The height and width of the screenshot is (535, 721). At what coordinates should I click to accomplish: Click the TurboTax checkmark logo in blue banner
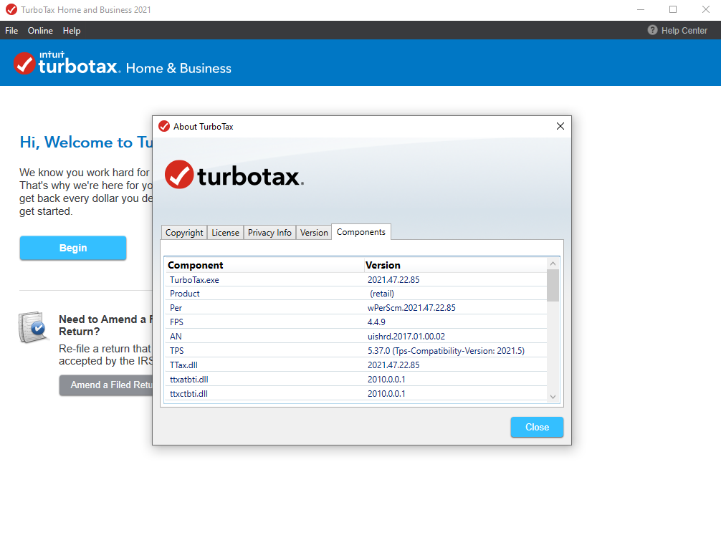point(24,64)
